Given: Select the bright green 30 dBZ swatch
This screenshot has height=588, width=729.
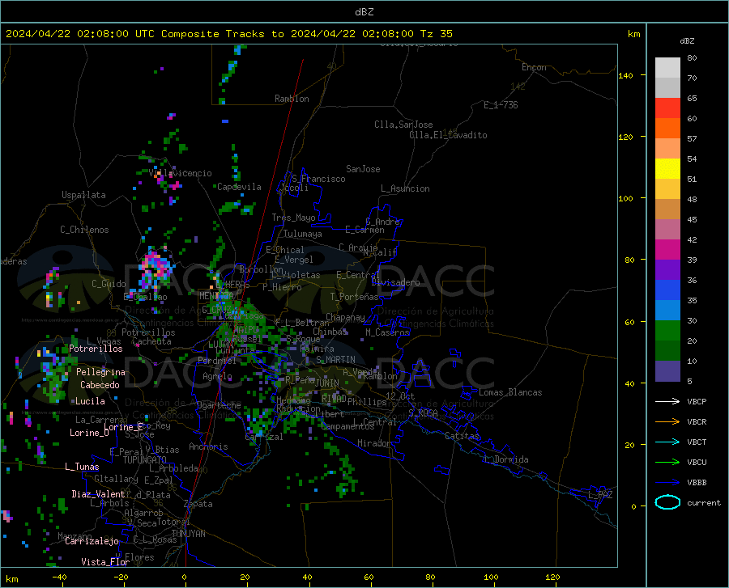Looking at the screenshot, I should click(x=667, y=331).
